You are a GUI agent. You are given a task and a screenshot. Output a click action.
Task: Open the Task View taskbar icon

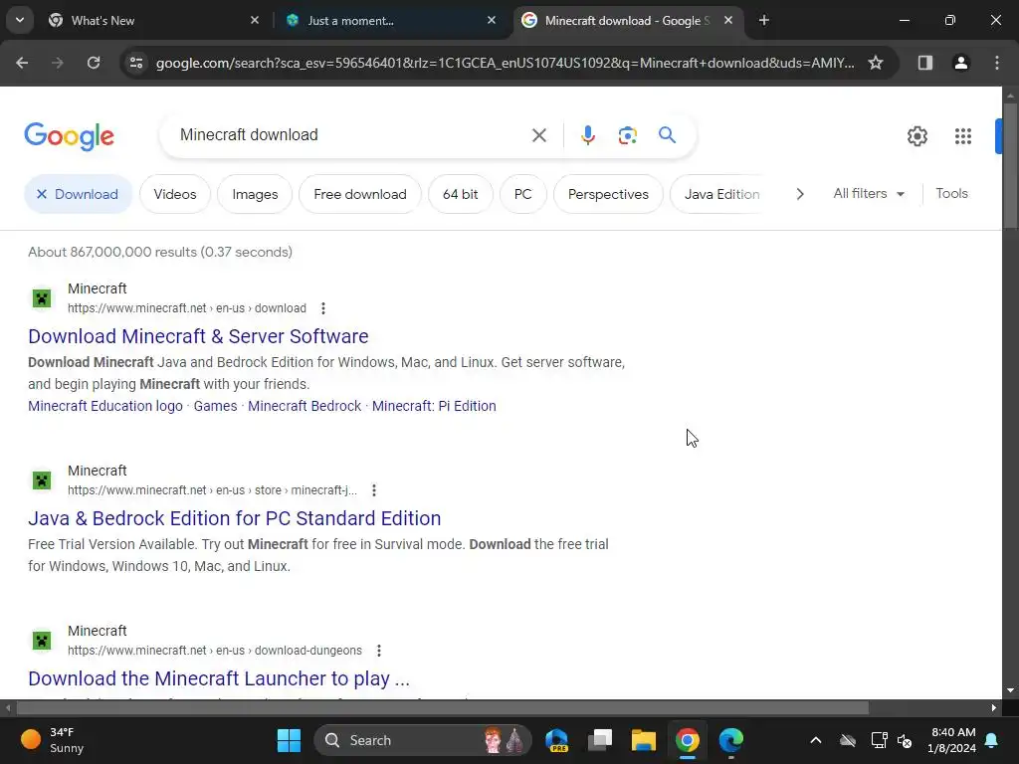click(x=600, y=740)
